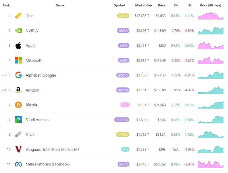
Task: Click Vanguard ETF's 30-day price chart
Action: [x=211, y=149]
